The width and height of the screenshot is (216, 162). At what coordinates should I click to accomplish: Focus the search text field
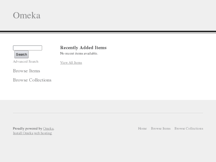tap(27, 48)
